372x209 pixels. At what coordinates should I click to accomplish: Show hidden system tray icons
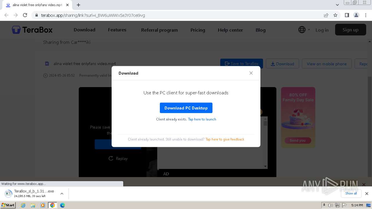click(x=324, y=205)
